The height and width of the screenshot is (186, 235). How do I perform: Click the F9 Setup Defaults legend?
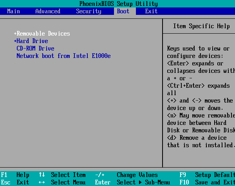(207, 175)
